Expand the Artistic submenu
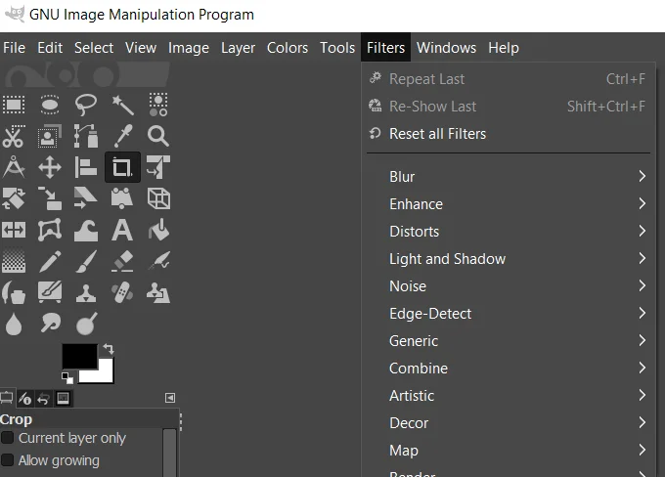Image resolution: width=665 pixels, height=477 pixels. (509, 396)
